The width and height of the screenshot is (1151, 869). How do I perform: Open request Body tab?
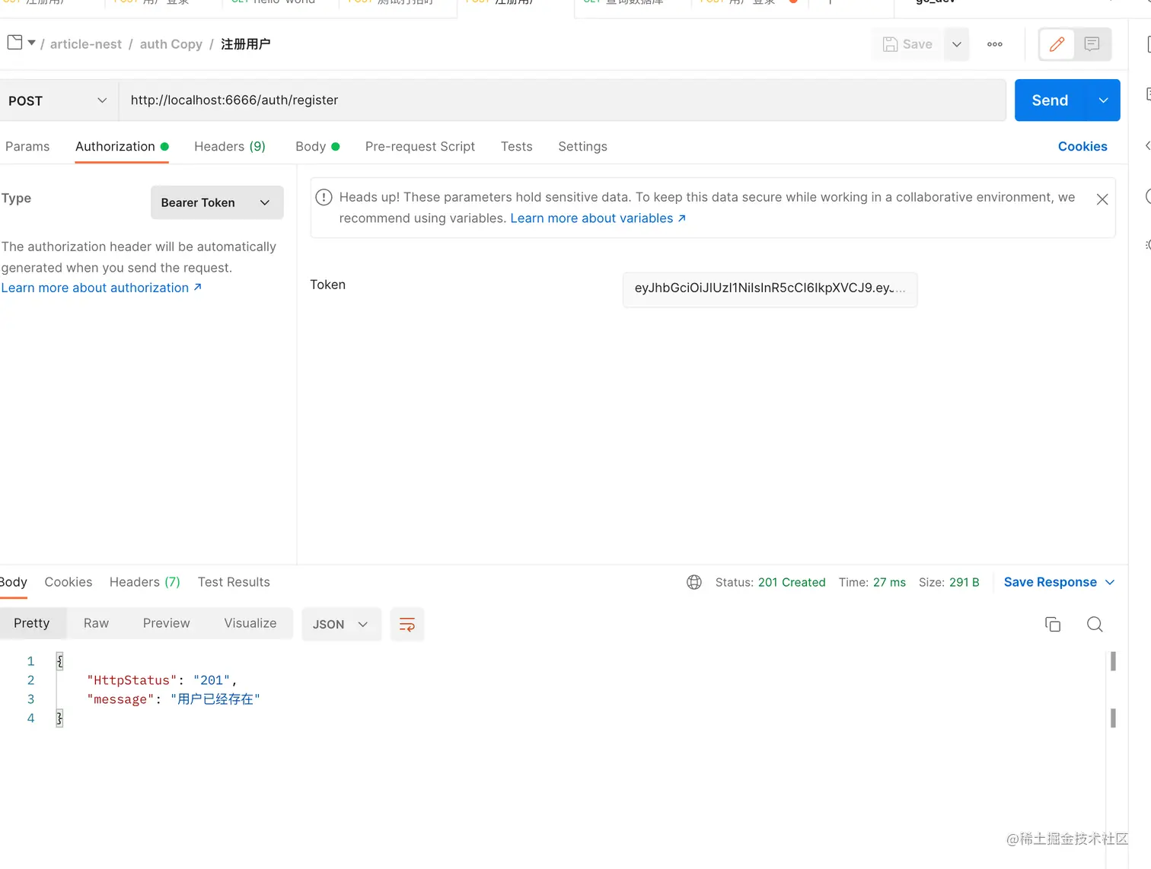click(x=317, y=146)
